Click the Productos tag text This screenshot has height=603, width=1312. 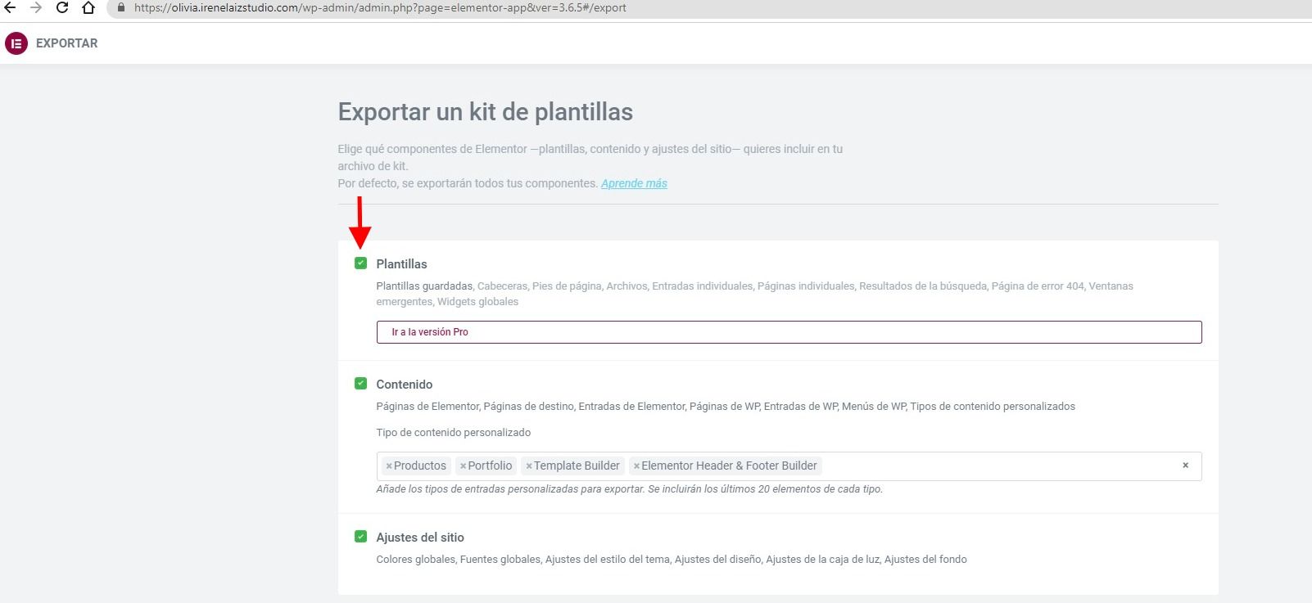420,466
